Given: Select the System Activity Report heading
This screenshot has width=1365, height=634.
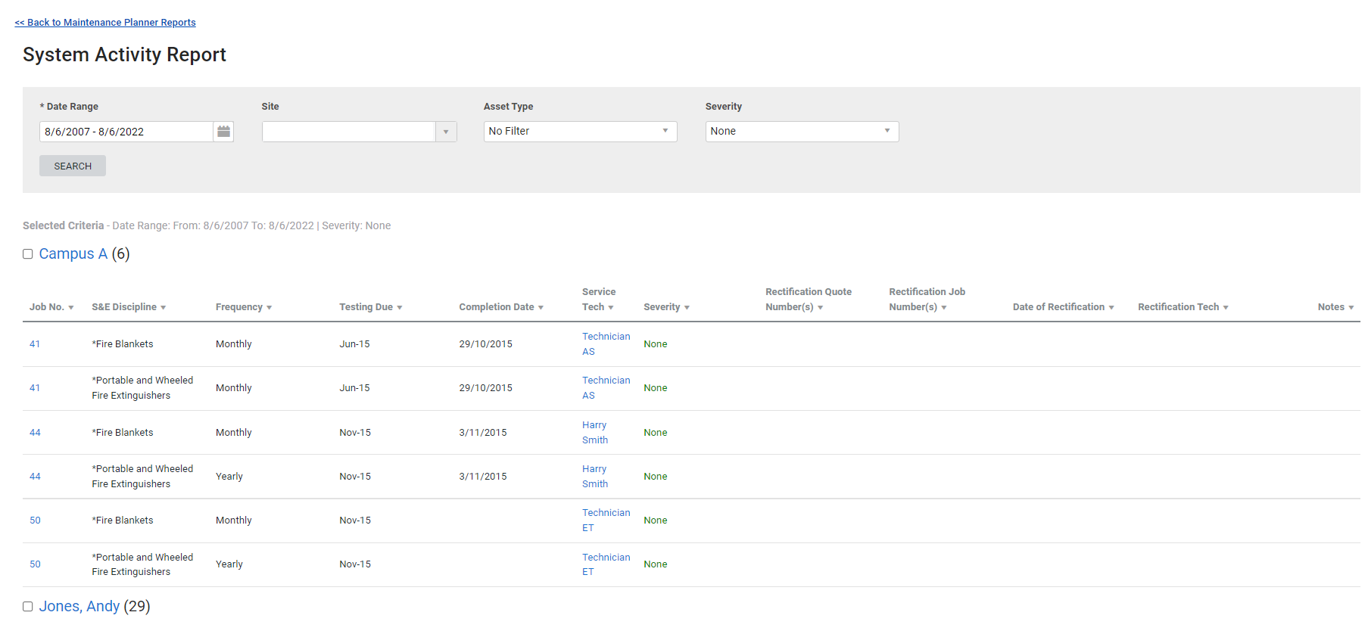Looking at the screenshot, I should tap(124, 54).
